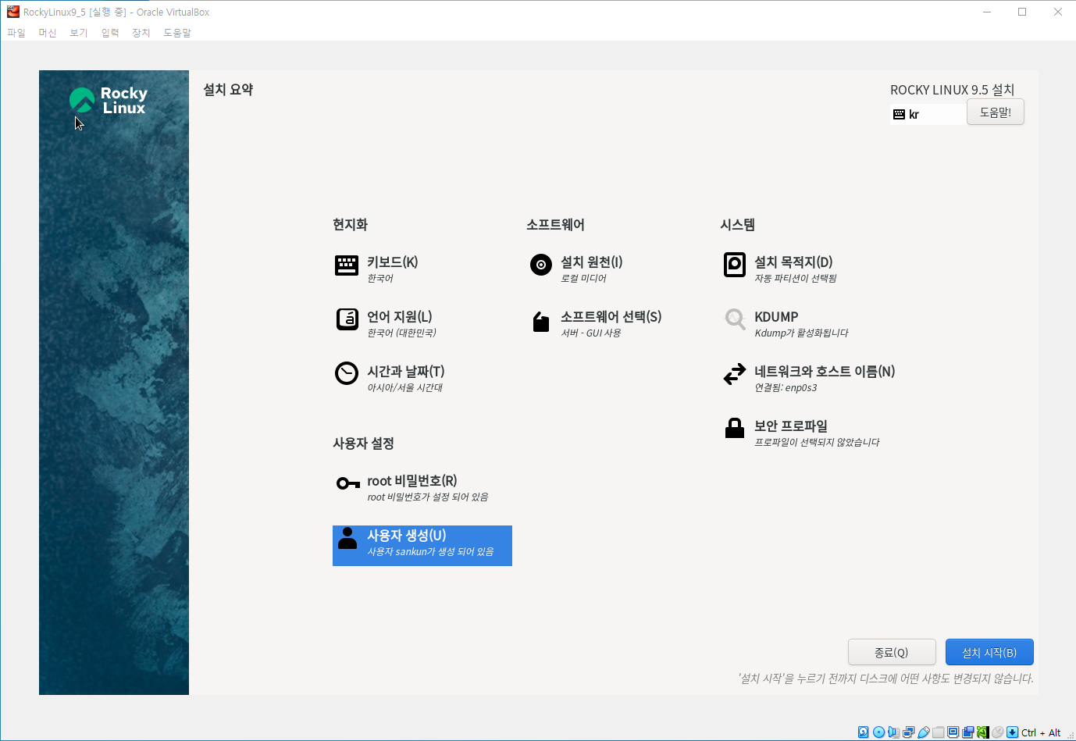Click VirtualBox hard disk status icon
This screenshot has width=1076, height=741.
(863, 732)
